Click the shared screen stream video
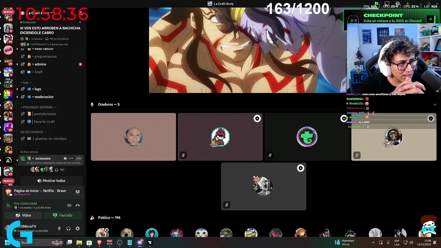 (x=248, y=50)
